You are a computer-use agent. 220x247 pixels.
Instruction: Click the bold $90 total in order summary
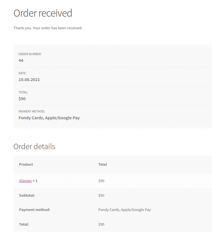tap(22, 99)
